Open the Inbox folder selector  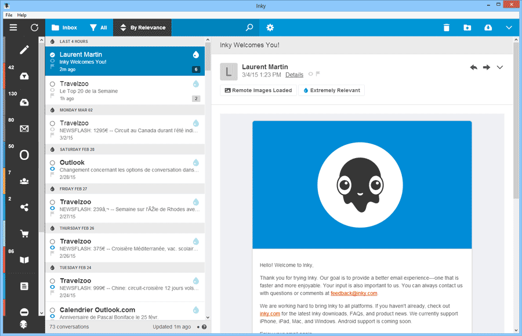64,28
